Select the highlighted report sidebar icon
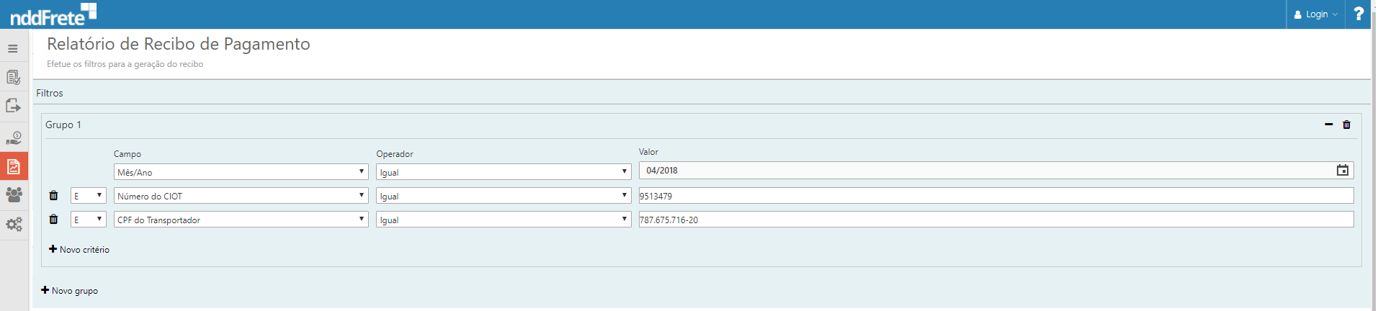1383x311 pixels. (14, 166)
